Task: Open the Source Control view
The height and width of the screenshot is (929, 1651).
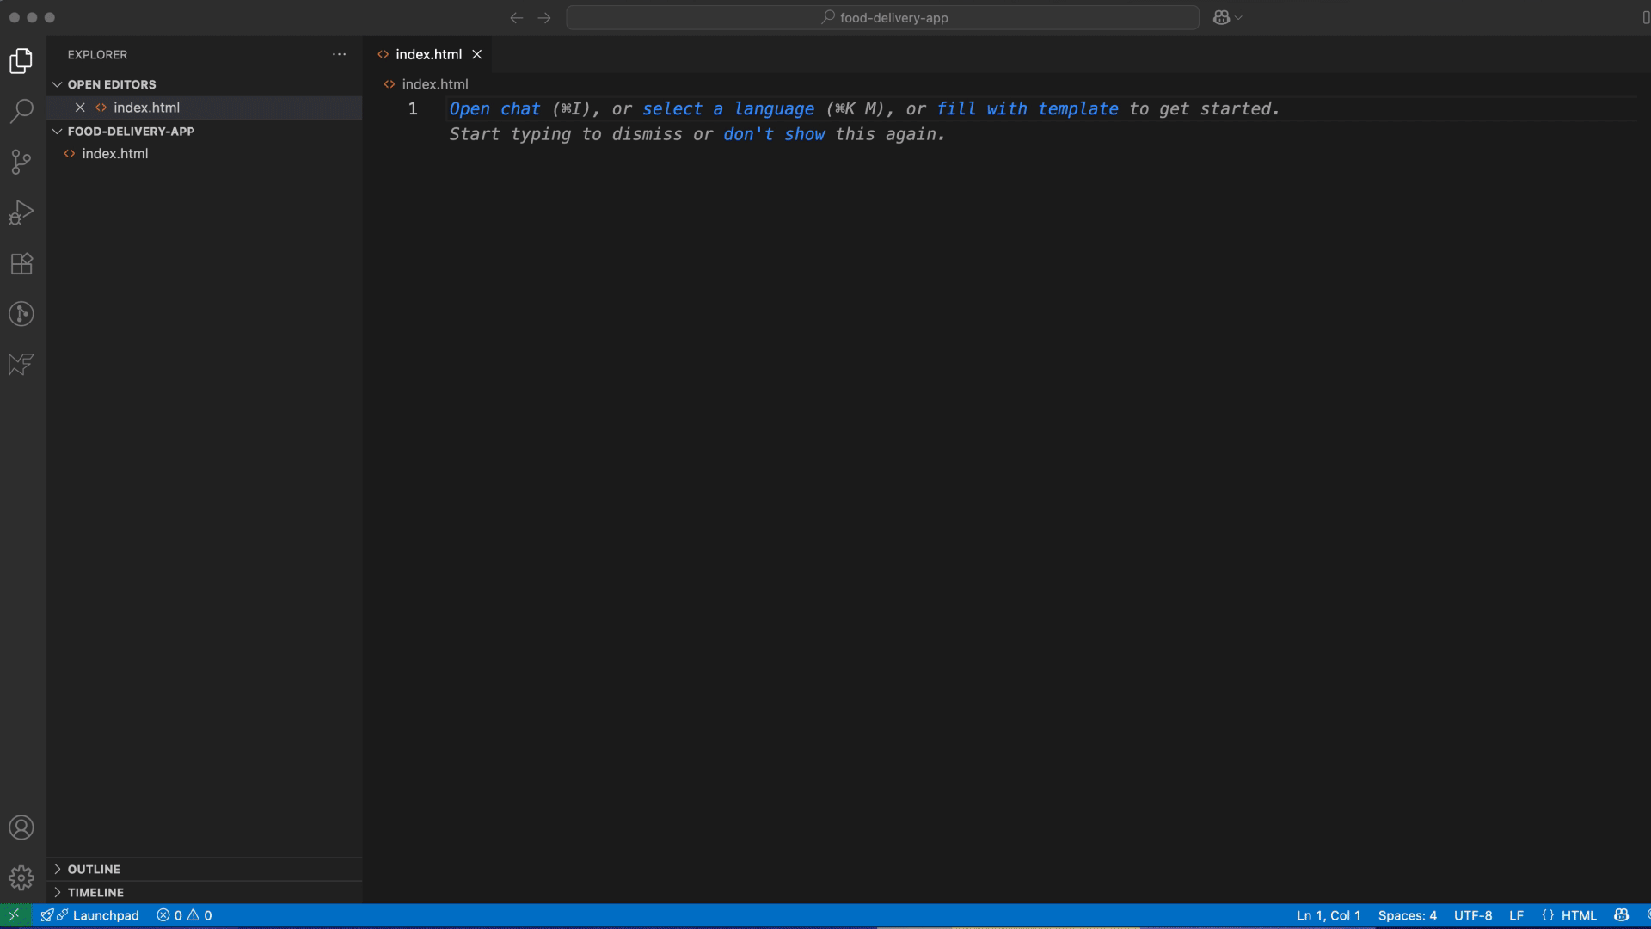Action: [20, 162]
